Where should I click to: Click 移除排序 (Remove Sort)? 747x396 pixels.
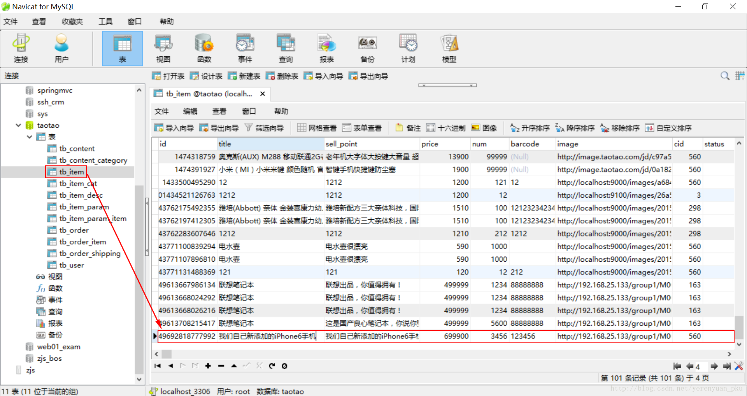coord(620,128)
